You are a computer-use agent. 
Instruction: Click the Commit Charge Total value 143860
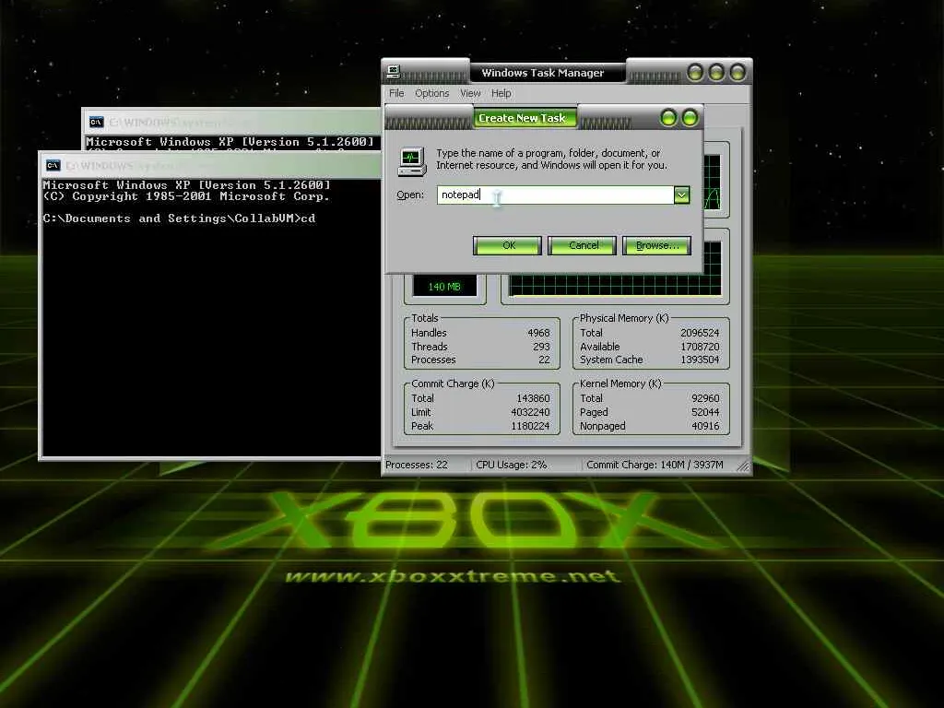(533, 398)
